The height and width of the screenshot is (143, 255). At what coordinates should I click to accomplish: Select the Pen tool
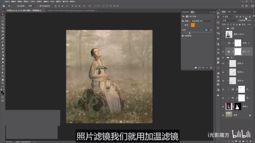pyautogui.click(x=3, y=66)
